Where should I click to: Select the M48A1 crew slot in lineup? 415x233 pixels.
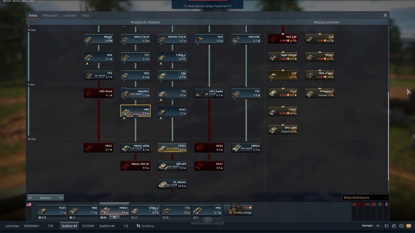pyautogui.click(x=114, y=210)
